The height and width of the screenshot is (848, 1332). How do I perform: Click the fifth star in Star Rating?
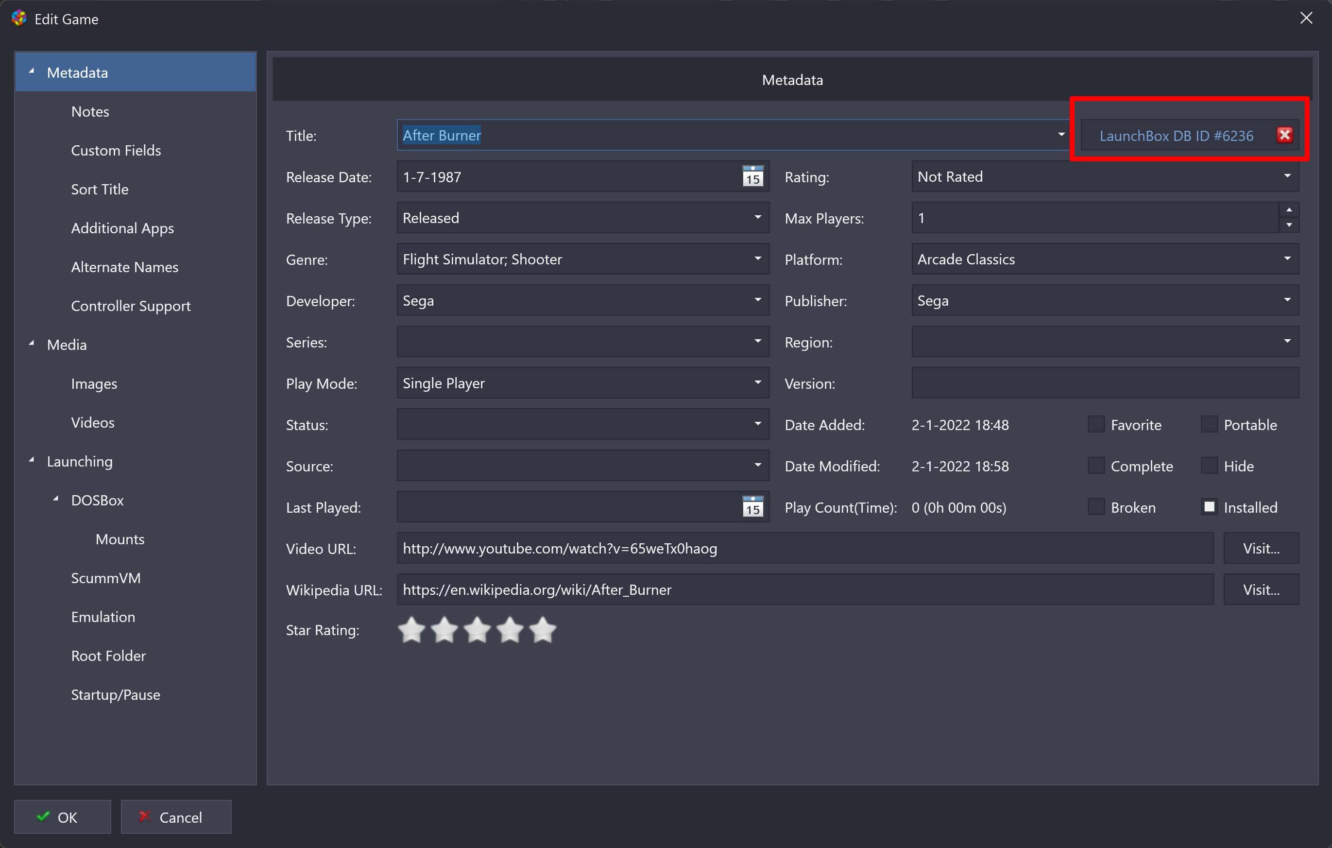click(x=543, y=630)
